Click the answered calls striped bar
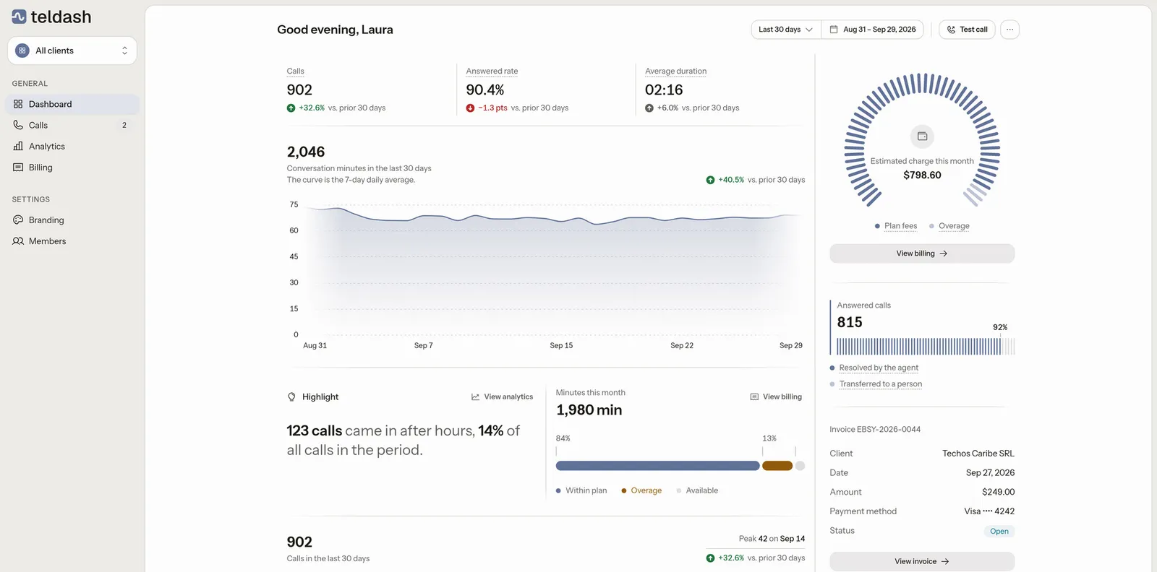 tap(926, 347)
